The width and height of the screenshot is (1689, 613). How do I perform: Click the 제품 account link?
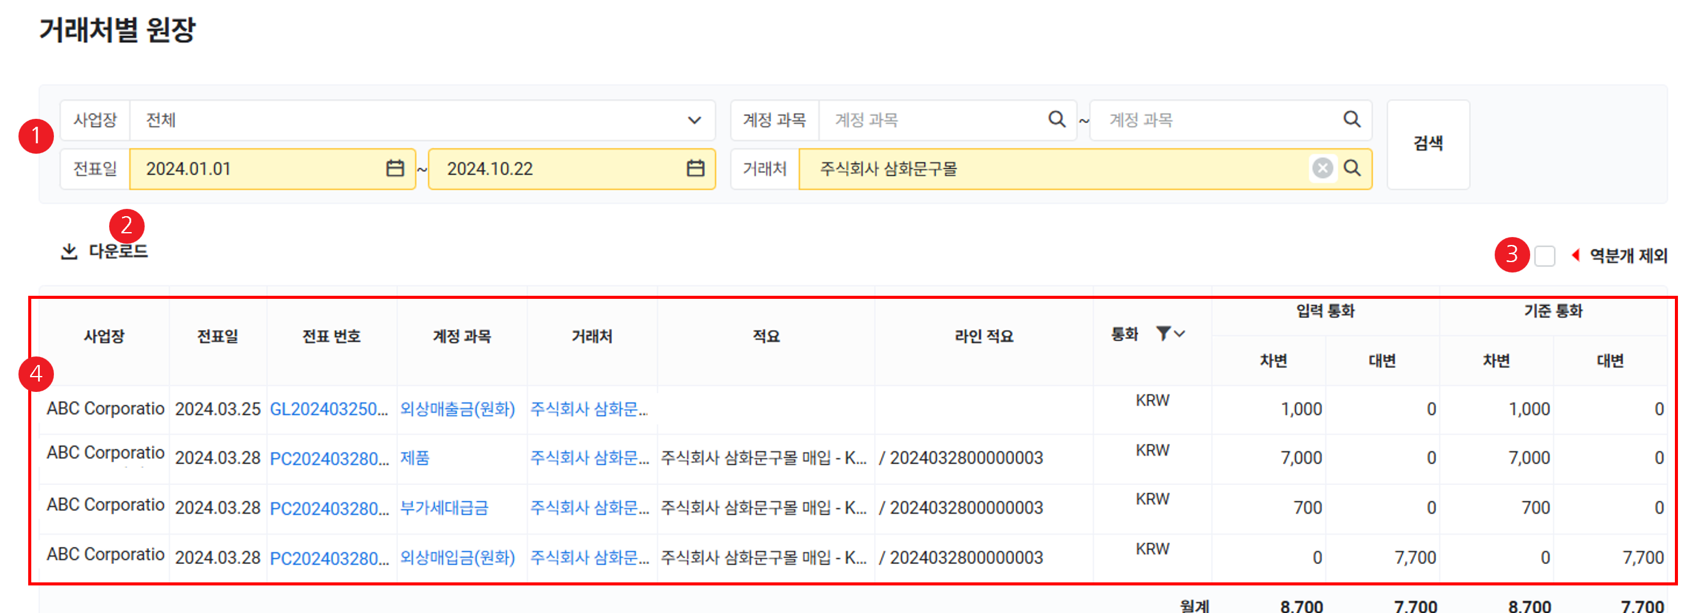414,458
